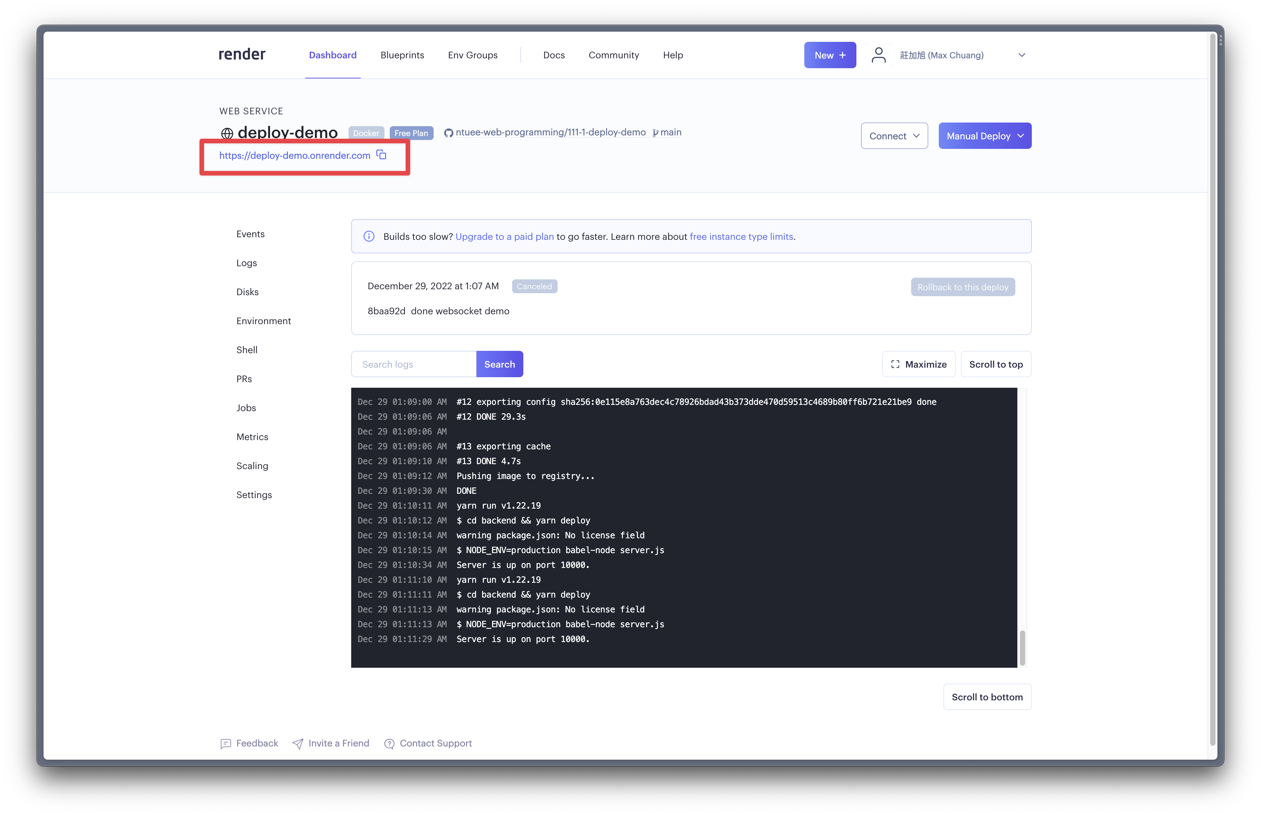This screenshot has height=815, width=1261.
Task: Click the Rollback to this deploy button
Action: (962, 286)
